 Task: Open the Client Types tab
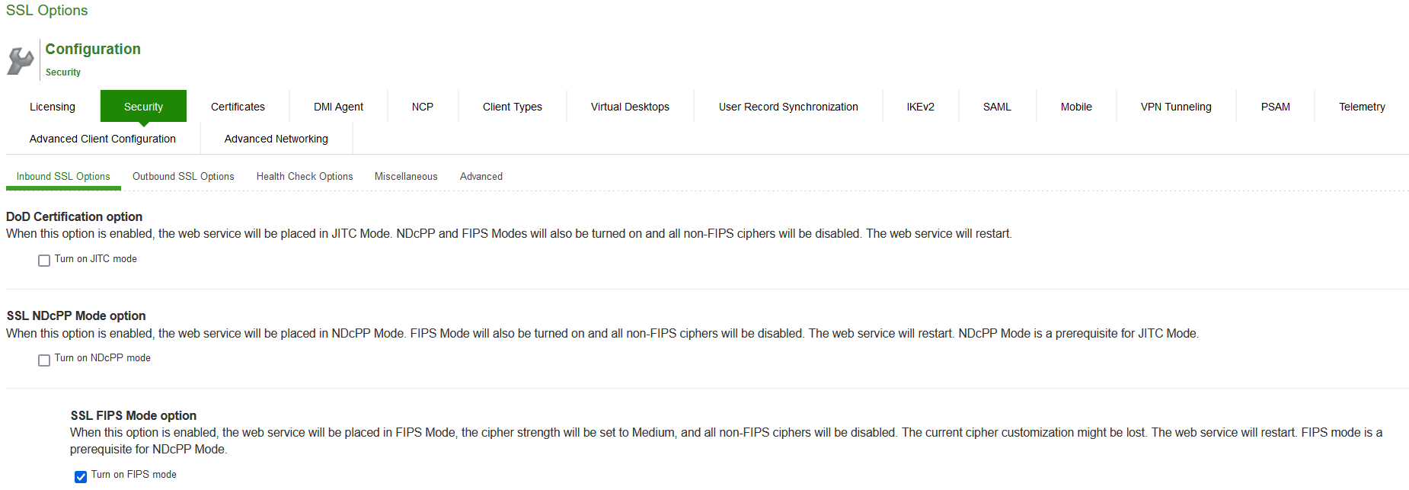(513, 107)
